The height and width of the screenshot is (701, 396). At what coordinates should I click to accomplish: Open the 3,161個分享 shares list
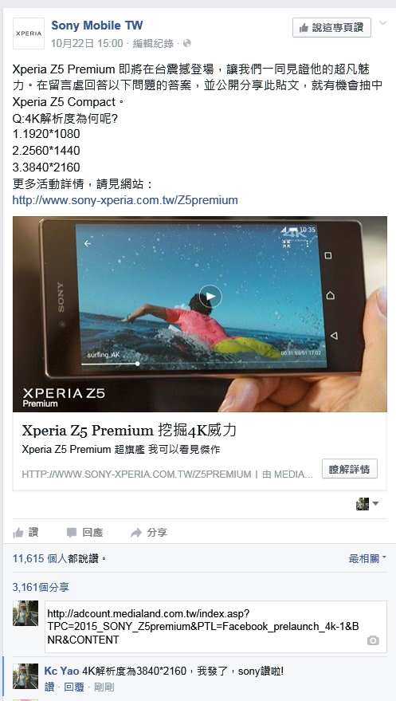click(41, 587)
